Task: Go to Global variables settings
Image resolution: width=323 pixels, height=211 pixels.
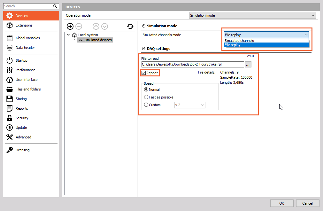Action: pyautogui.click(x=31, y=38)
